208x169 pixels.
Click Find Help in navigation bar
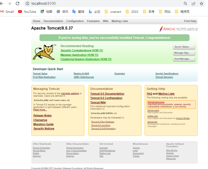[190, 21]
